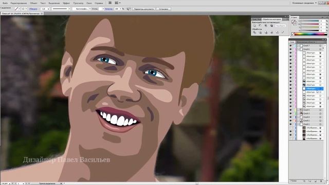Click the Разобрать button in Pathfinder panel
The image size is (329, 185).
click(281, 26)
